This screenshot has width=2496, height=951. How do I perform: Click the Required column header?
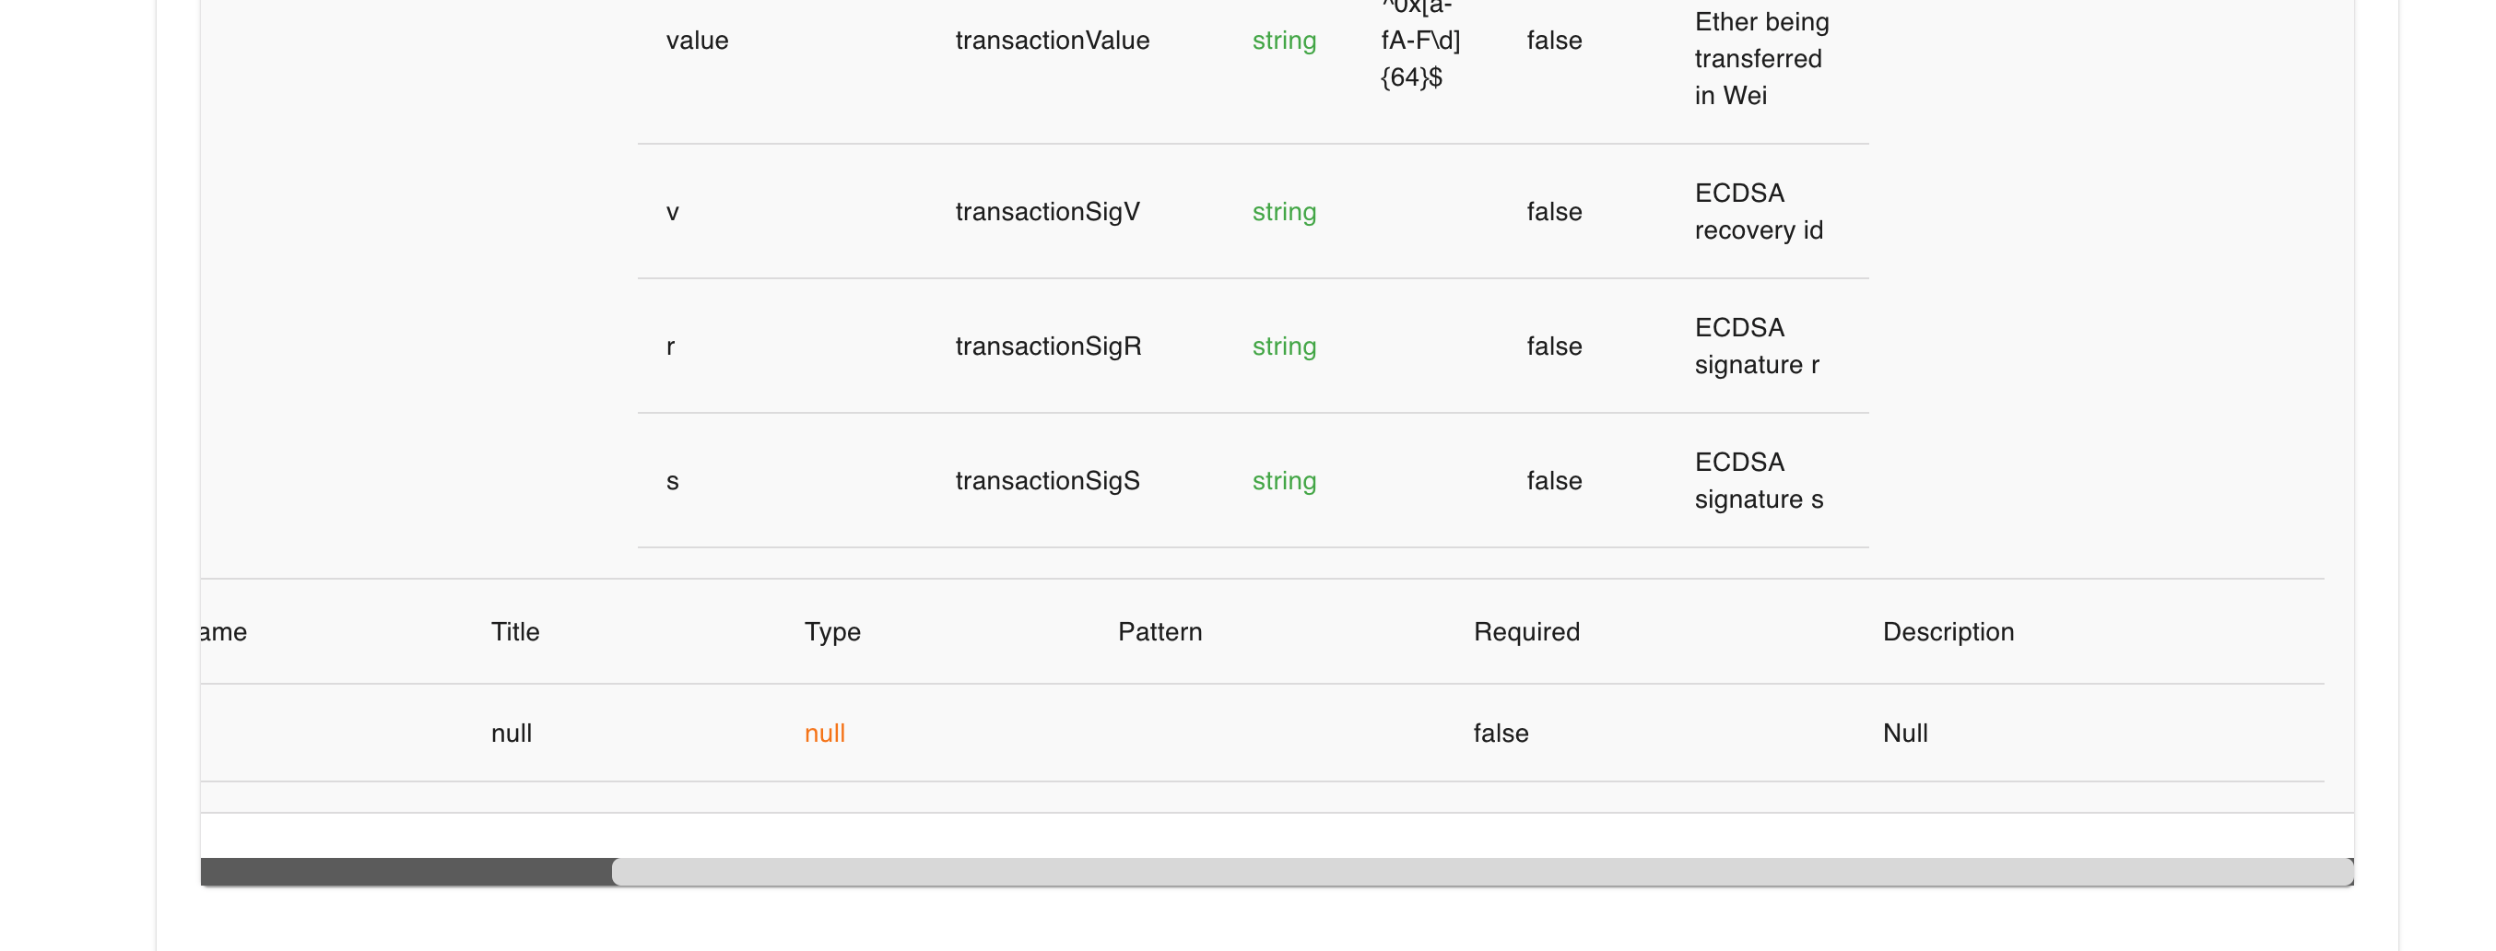[x=1527, y=632]
